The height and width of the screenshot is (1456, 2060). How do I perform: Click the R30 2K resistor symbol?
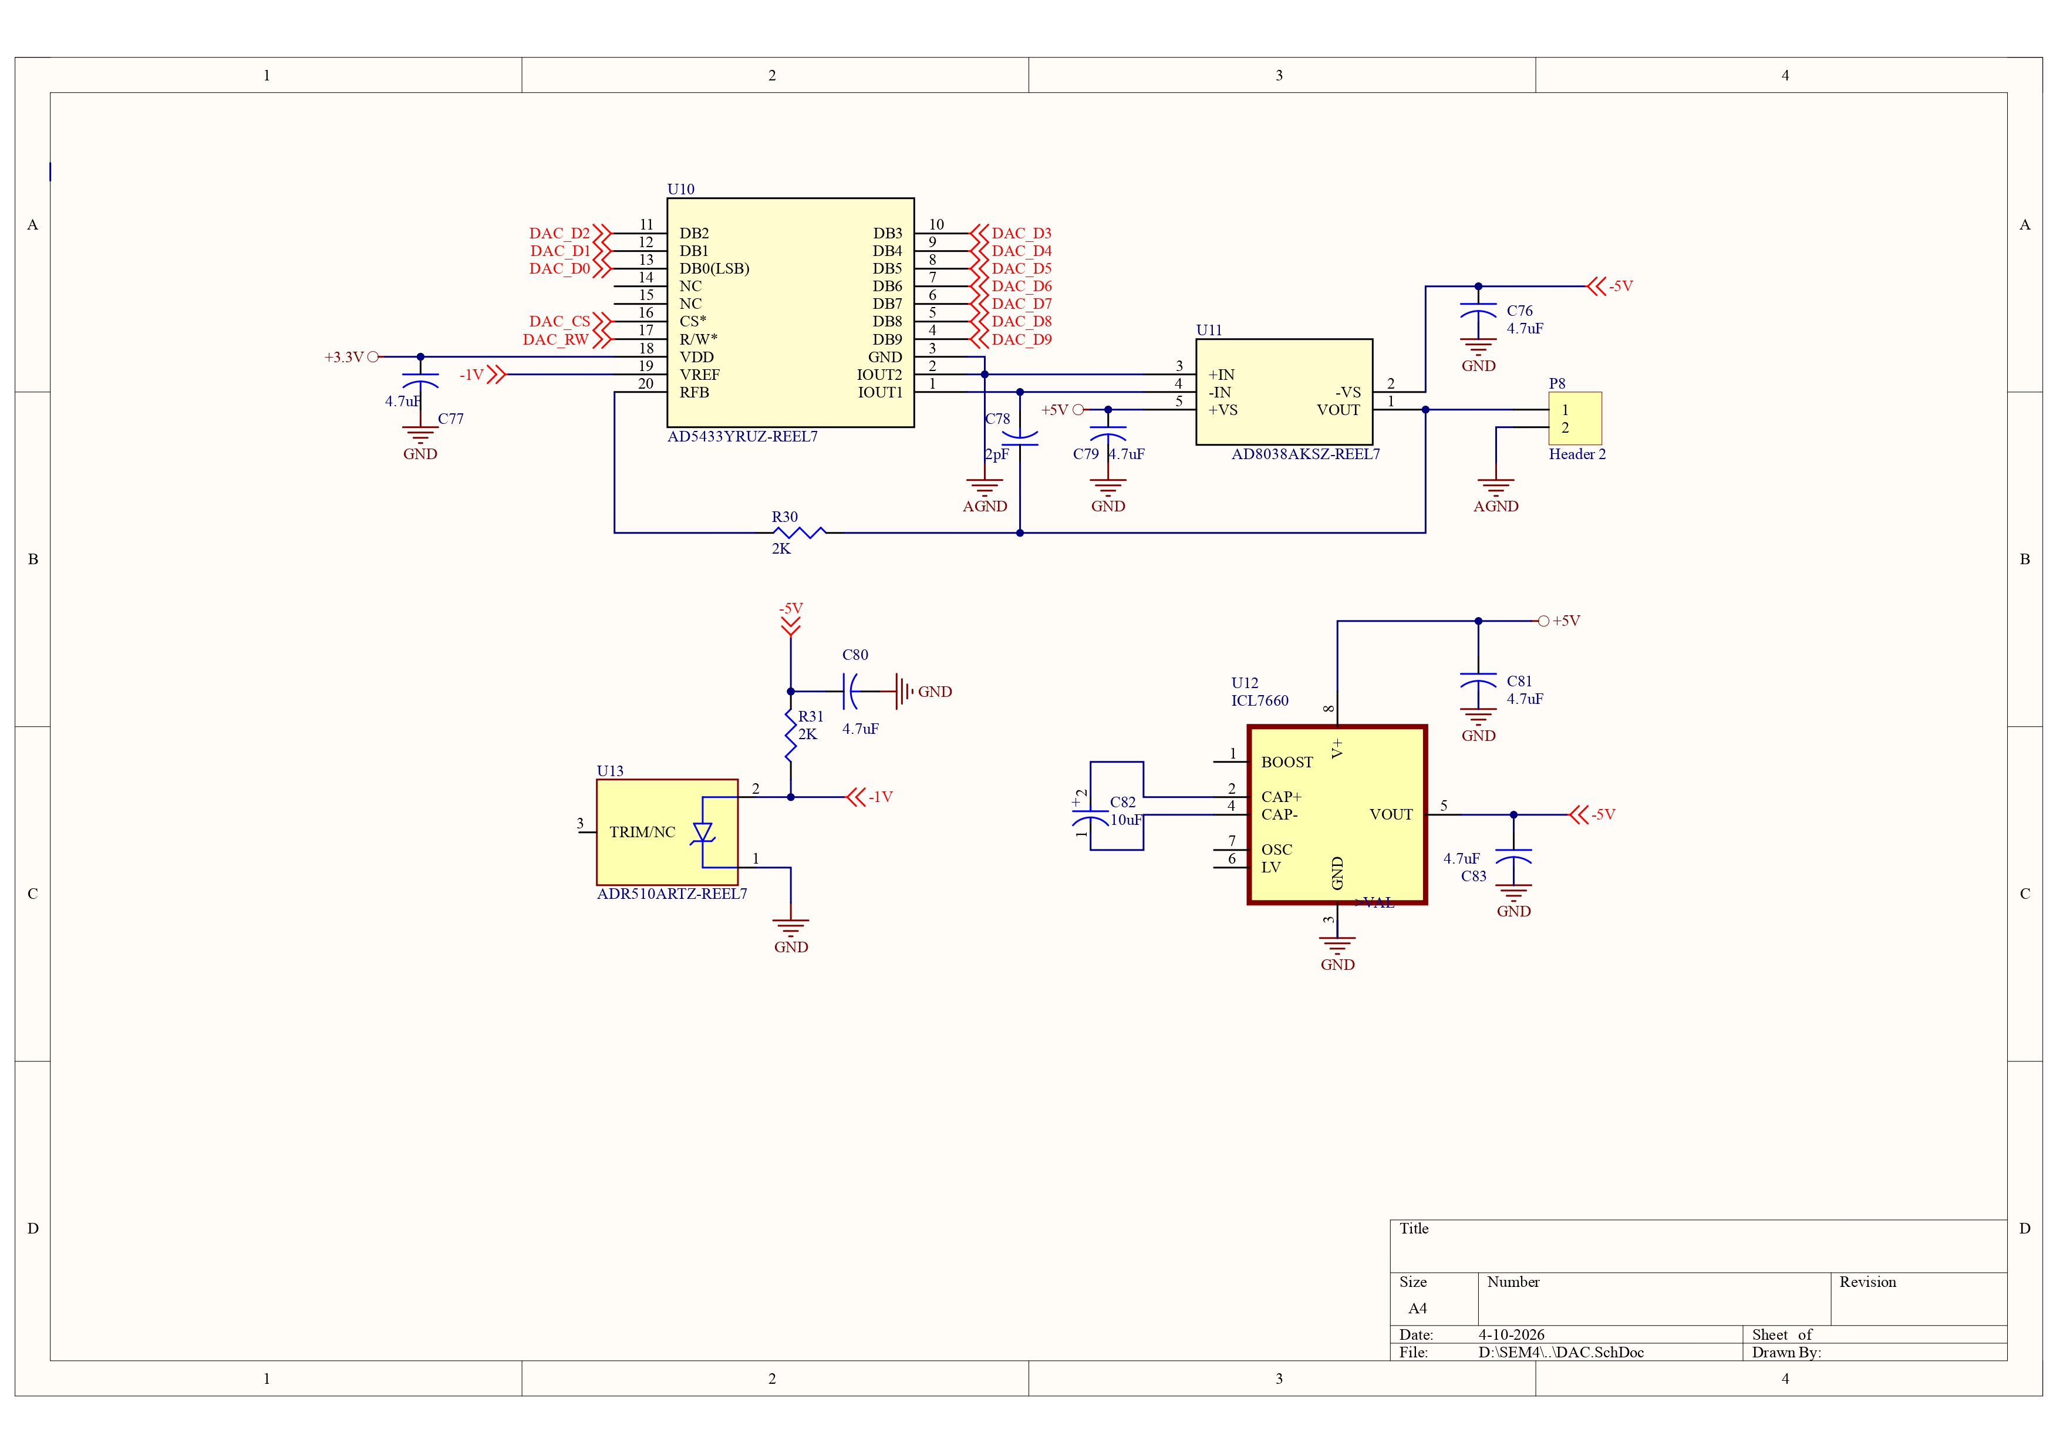point(798,533)
